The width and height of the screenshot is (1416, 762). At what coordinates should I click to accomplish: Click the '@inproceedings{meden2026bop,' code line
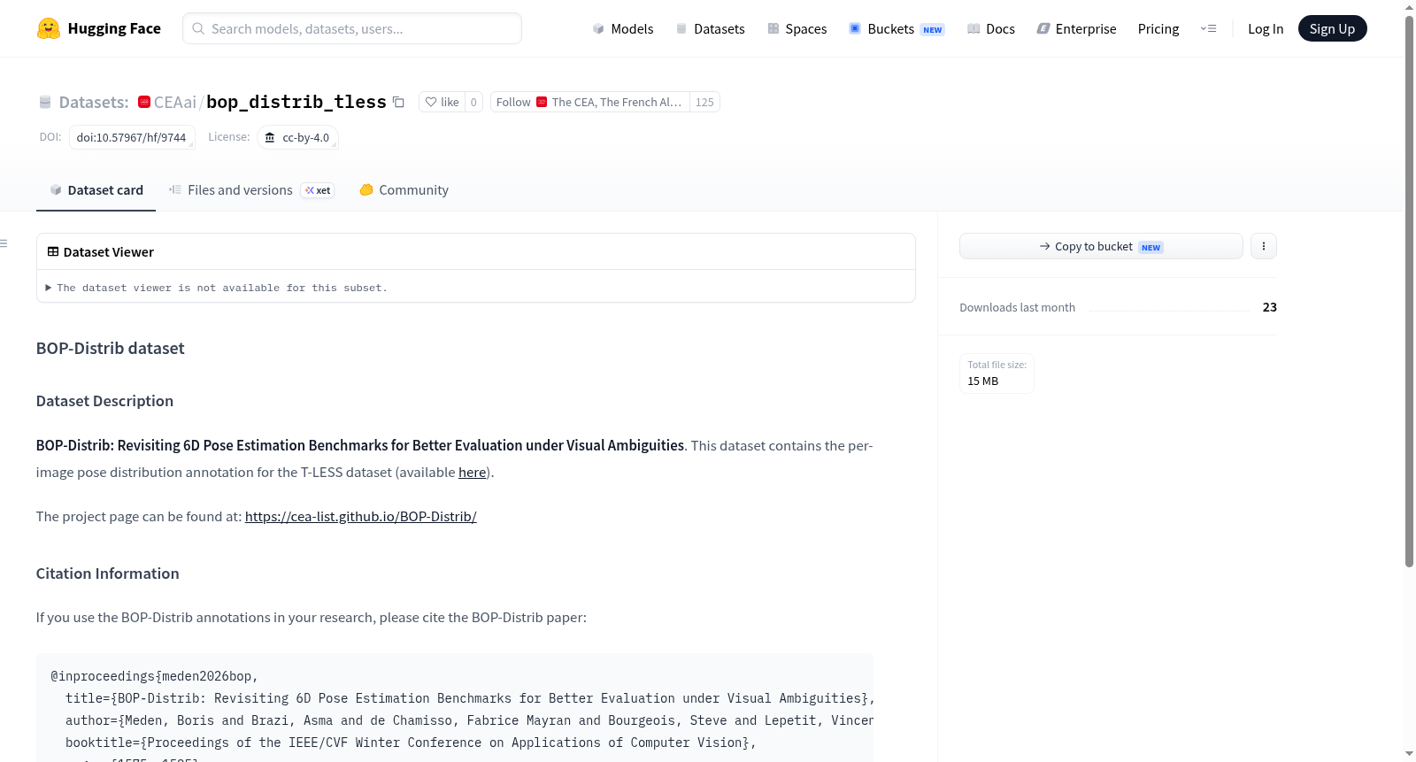(x=155, y=676)
